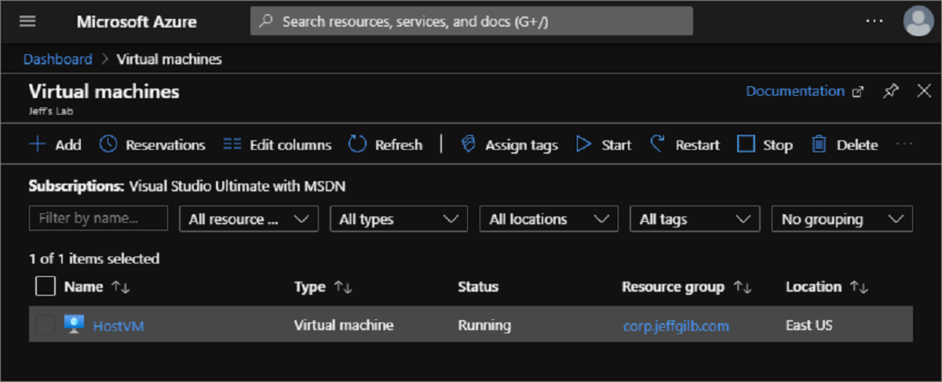This screenshot has width=942, height=382.
Task: Click the search resources box
Action: point(471,21)
